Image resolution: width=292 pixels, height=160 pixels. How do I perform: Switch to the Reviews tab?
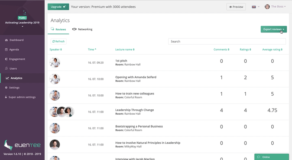click(x=58, y=30)
